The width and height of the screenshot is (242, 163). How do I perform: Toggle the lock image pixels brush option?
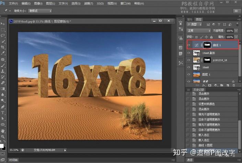[201, 37]
